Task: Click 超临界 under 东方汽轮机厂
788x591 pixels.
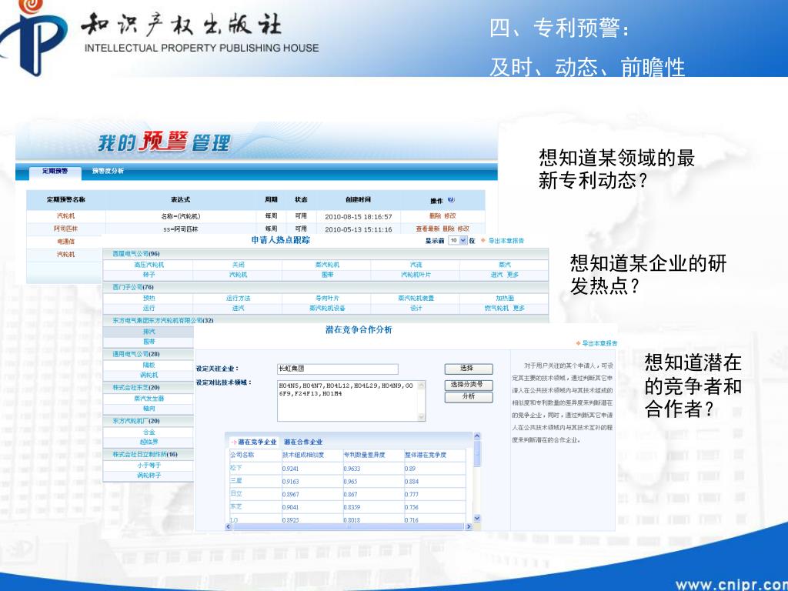Action: (x=149, y=442)
